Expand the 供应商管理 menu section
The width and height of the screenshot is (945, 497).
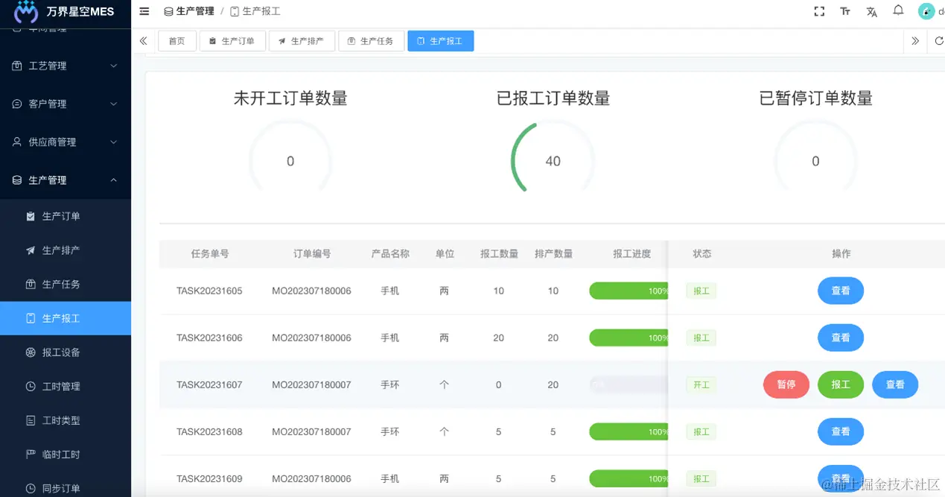pos(66,142)
